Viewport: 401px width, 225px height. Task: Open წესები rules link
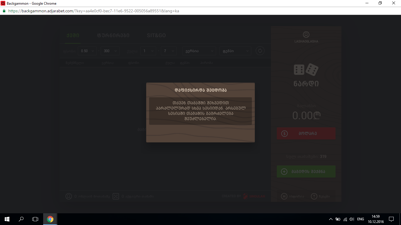point(320,196)
